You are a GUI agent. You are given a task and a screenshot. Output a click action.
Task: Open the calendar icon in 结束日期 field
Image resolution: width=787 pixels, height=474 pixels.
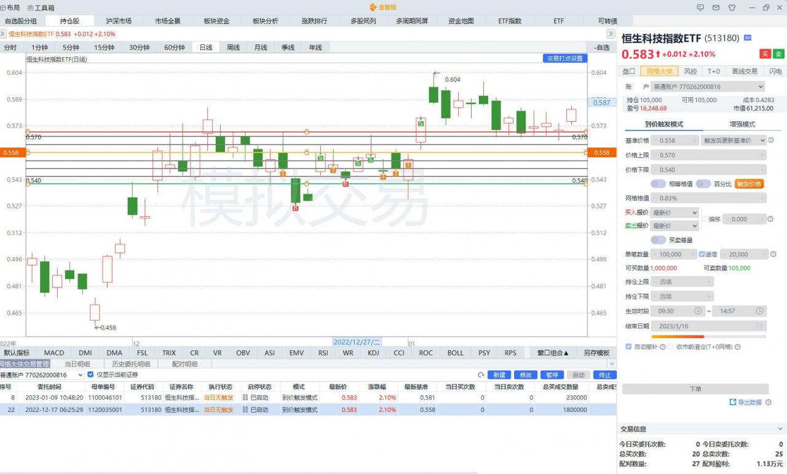click(x=760, y=326)
